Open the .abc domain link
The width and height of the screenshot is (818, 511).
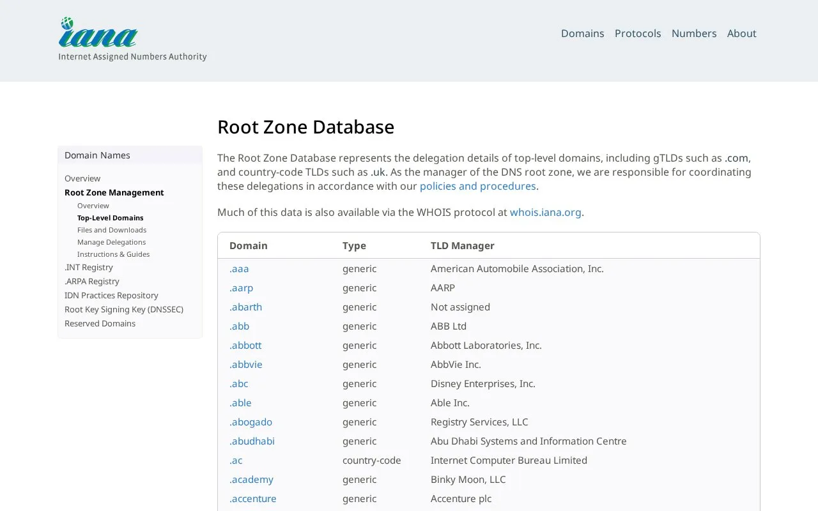pos(239,383)
